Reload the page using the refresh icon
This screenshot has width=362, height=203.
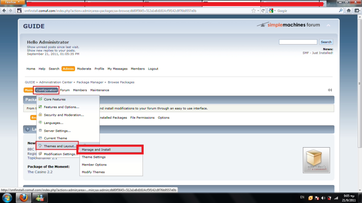(263, 11)
